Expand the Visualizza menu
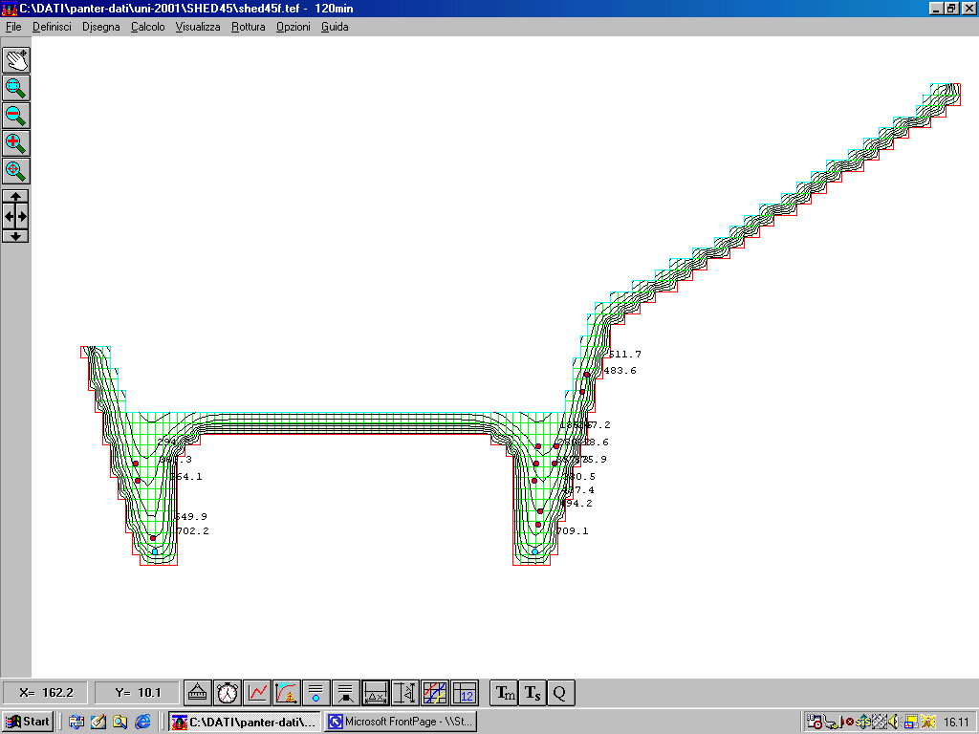The image size is (979, 734). (x=197, y=27)
